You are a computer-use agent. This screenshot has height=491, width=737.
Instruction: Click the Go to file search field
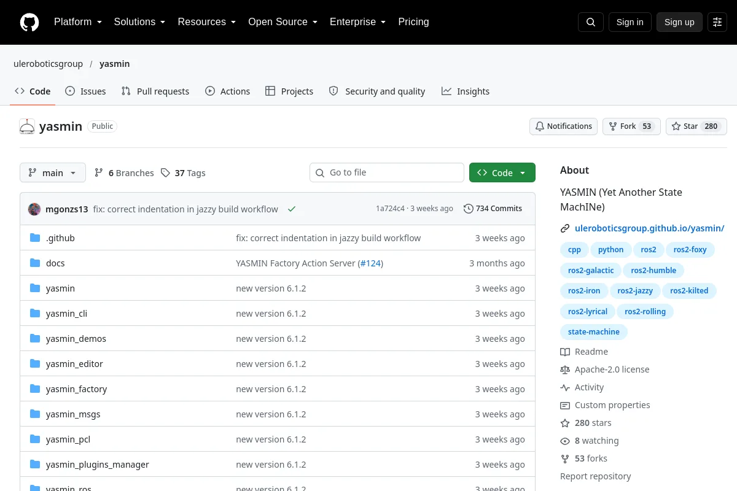point(387,172)
